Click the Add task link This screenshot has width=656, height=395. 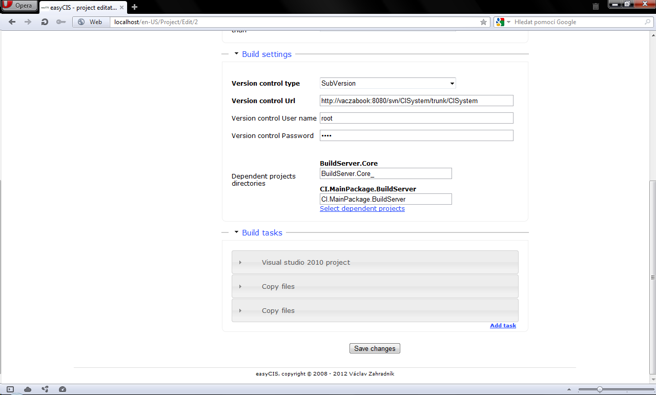503,326
